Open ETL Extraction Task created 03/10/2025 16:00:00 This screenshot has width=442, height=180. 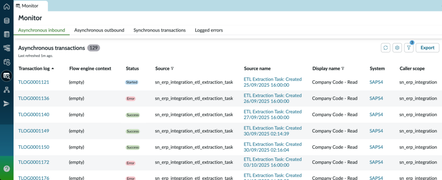[272, 162]
